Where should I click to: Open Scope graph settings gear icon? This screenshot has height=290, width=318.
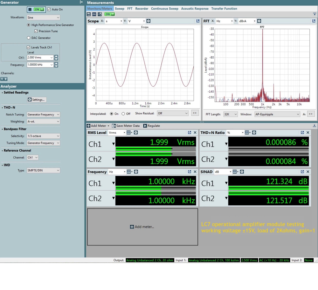coord(149,21)
